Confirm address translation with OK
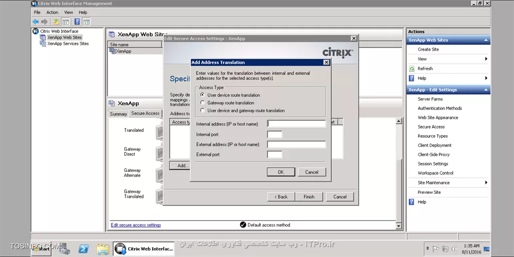Screen dimensions: 514x257 pyautogui.click(x=281, y=172)
